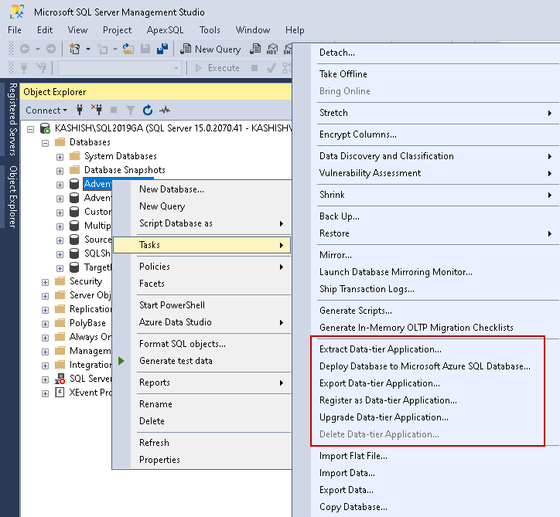Viewport: 560px width, 517px height.
Task: Select the SQL Server Agent icon
Action: (60, 378)
